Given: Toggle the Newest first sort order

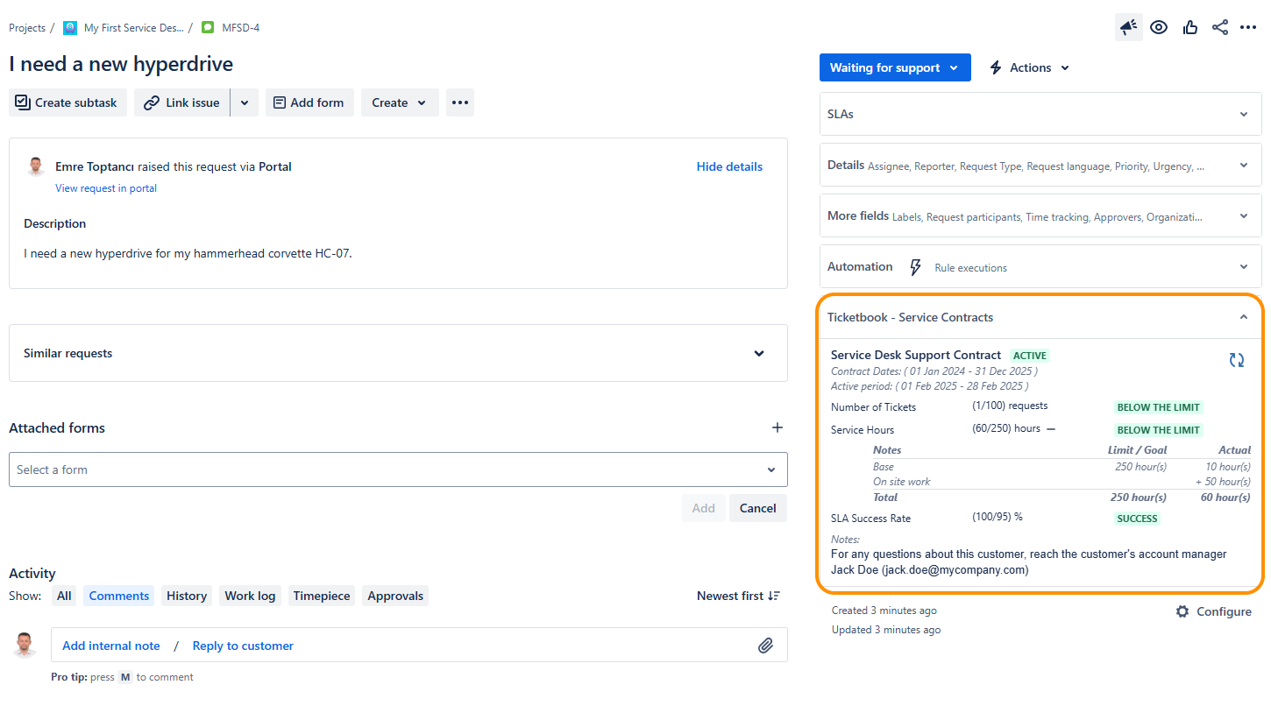Looking at the screenshot, I should (x=738, y=596).
